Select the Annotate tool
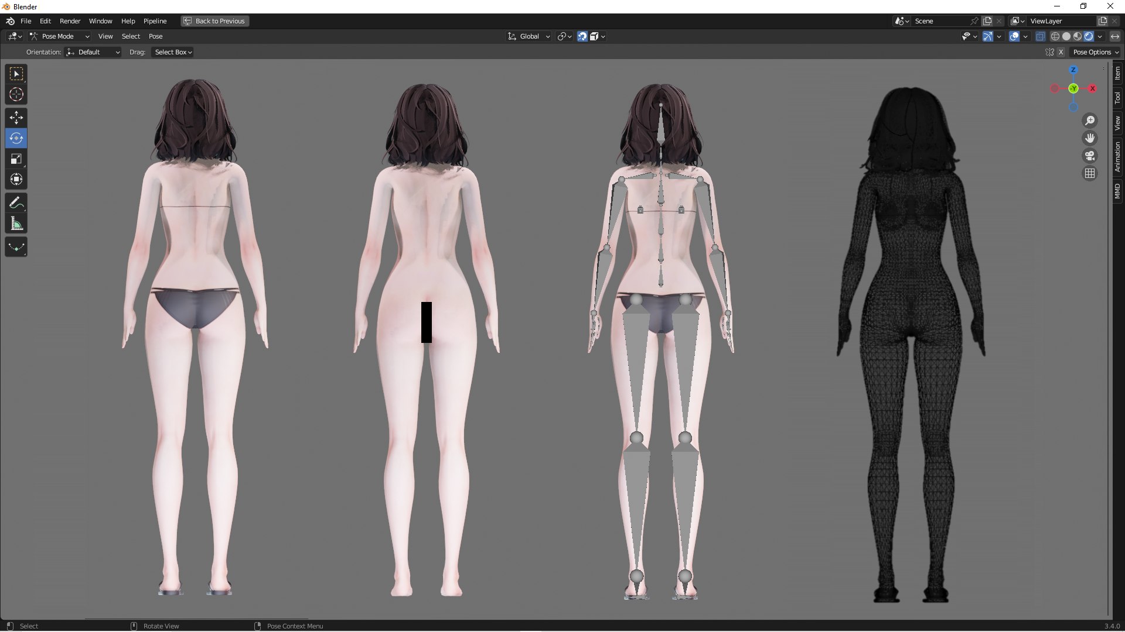Screen dimensions: 1125x632 click(16, 203)
